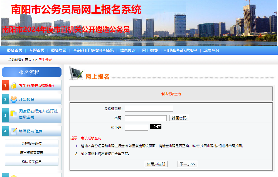Open 网上缴费 in the navigation bar
Image resolution: width=278 pixels, height=177 pixels.
pos(150,50)
